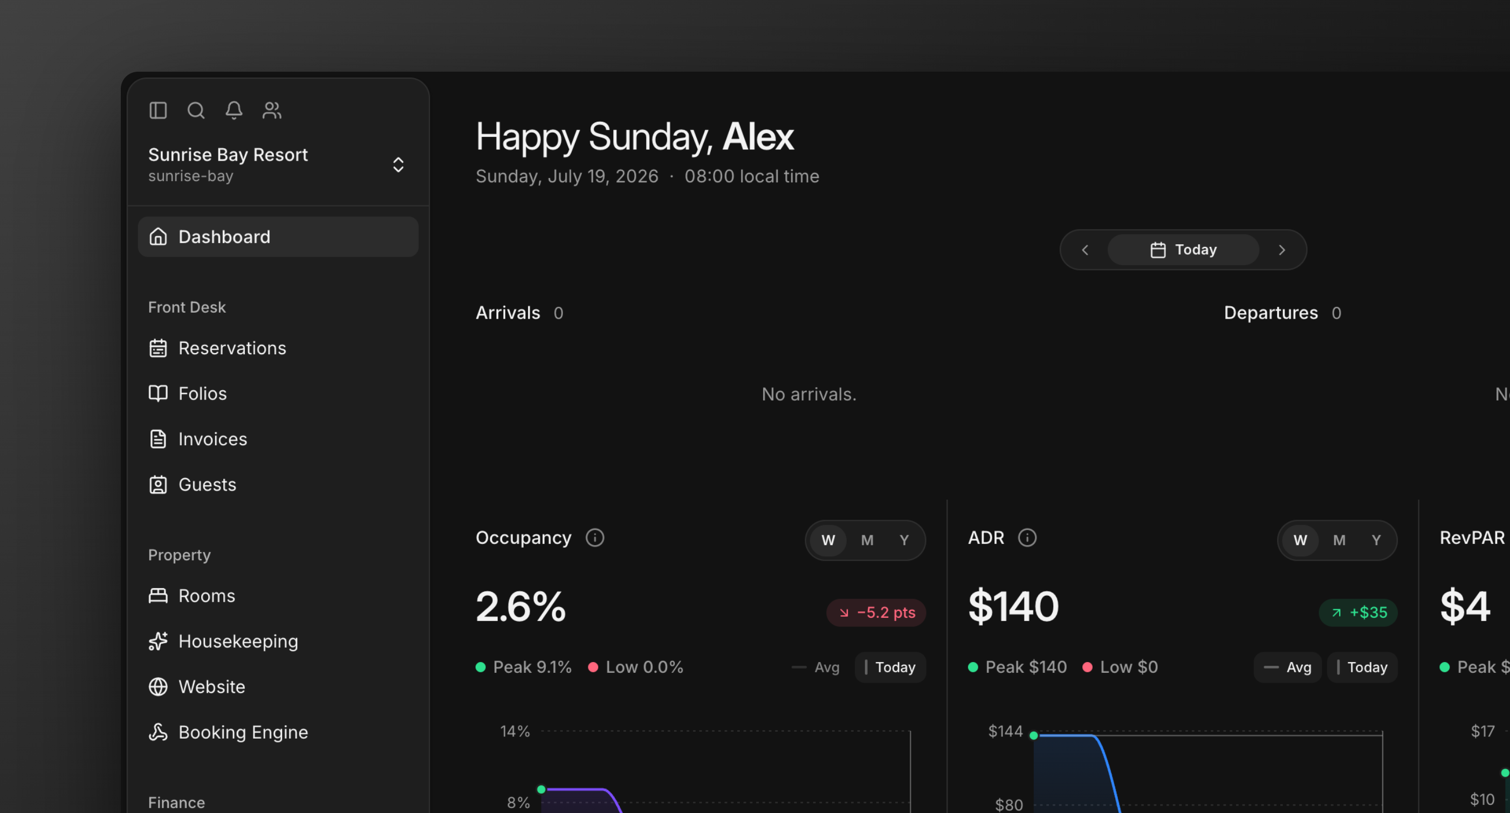Click the Occupancy peak point on chart
Screen dimensions: 1510x813
[541, 790]
